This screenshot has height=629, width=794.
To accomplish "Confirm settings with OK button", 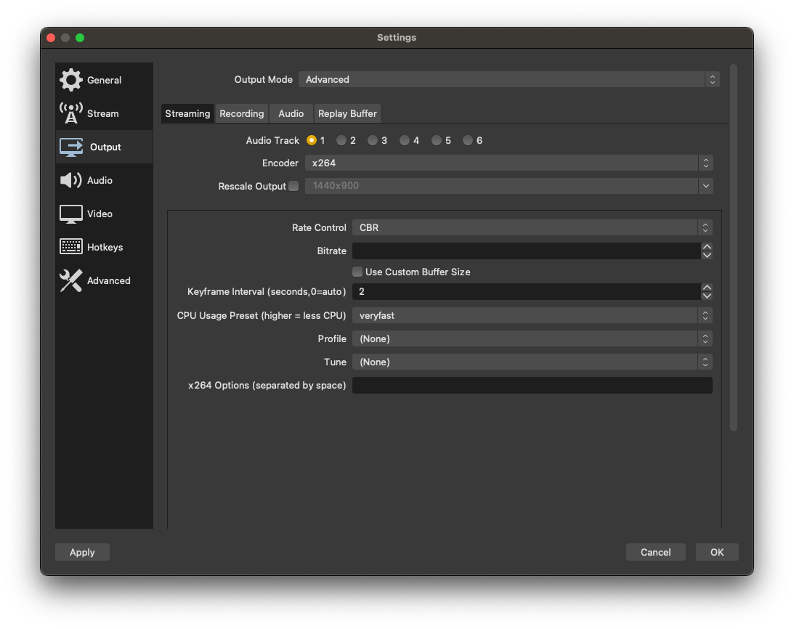I will 717,552.
